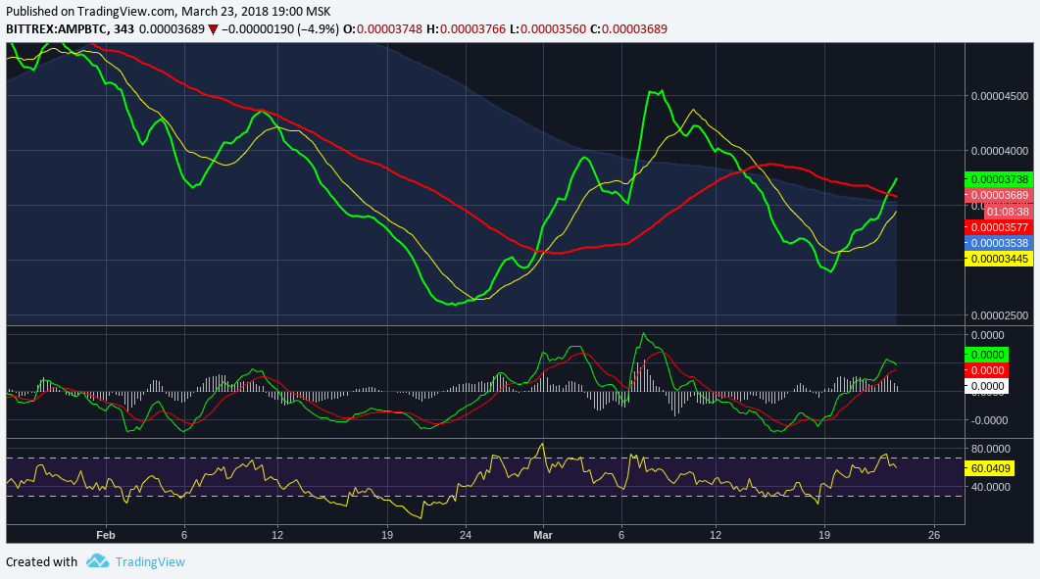Click the 0.00004000 price axis value
Viewport: 1040px width, 579px height.
click(1000, 151)
